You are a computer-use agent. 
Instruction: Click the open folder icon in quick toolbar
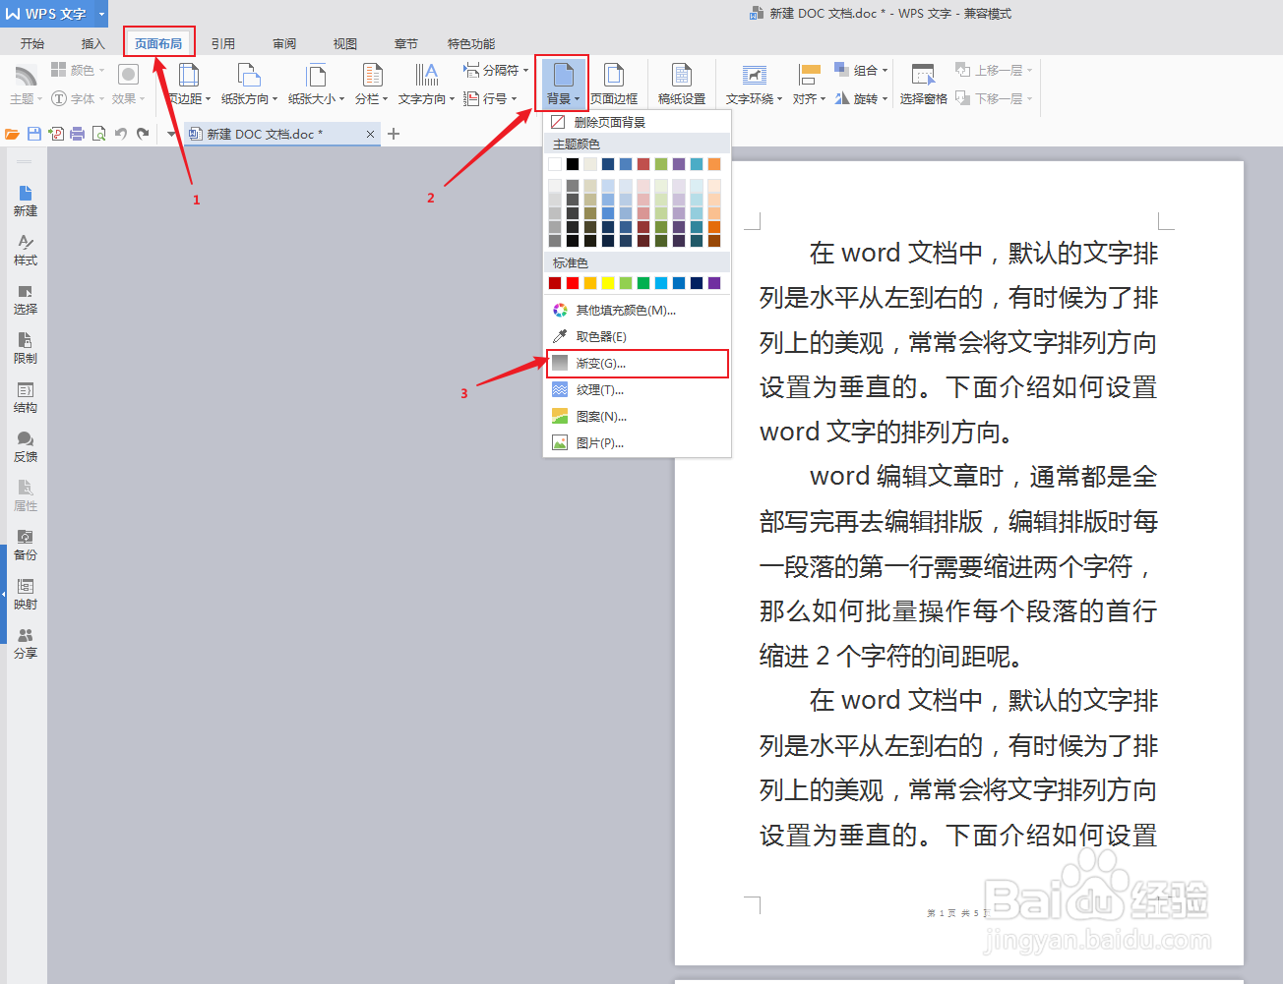tap(13, 134)
